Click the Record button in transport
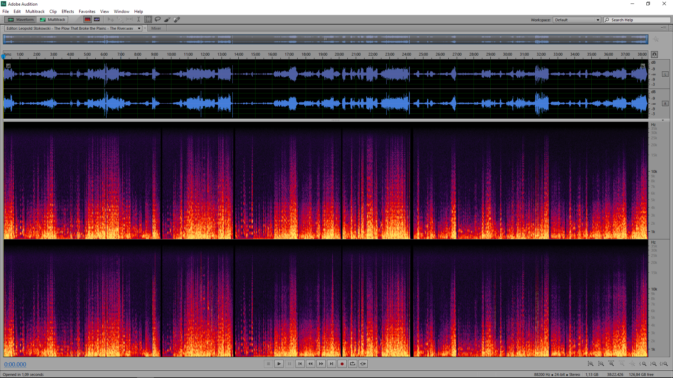Screen dimensions: 673x378 (x=342, y=364)
